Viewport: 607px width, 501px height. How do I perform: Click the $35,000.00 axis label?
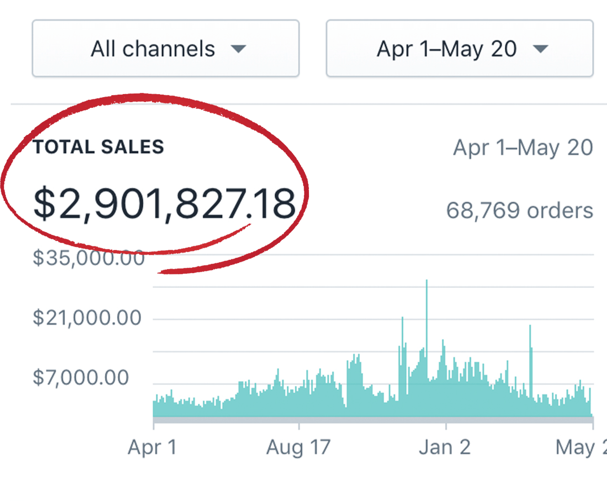pyautogui.click(x=88, y=258)
